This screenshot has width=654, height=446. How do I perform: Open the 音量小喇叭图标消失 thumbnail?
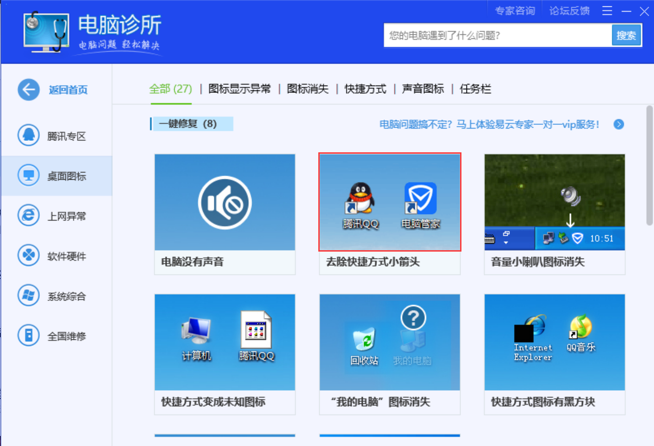point(555,202)
